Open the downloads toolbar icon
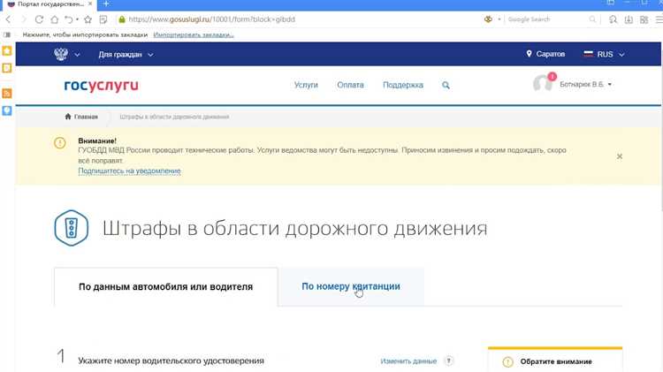The height and width of the screenshot is (372, 663). point(629,19)
